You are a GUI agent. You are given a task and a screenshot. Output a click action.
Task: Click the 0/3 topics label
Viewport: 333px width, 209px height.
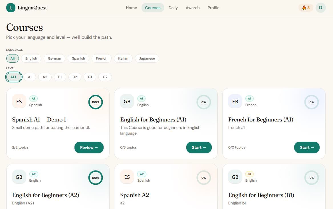pos(128,147)
